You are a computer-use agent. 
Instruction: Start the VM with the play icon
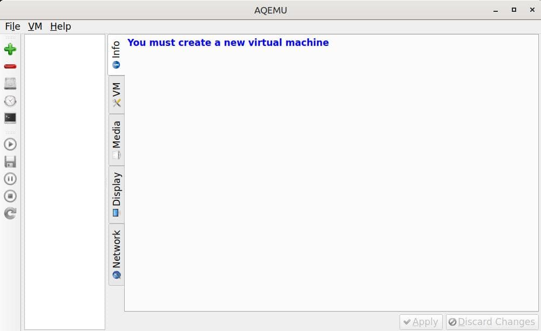[10, 144]
